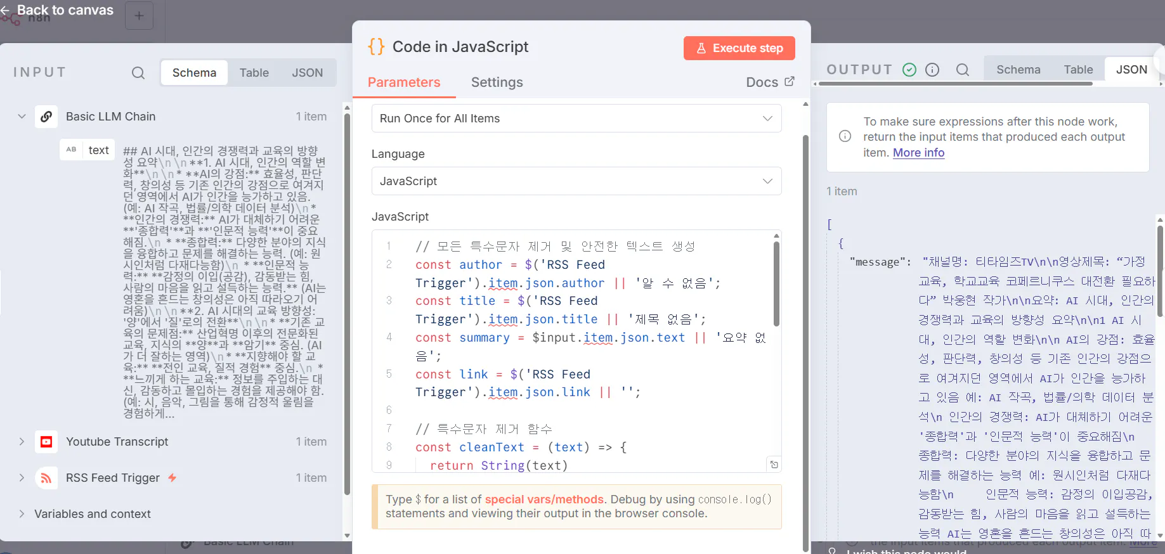Click the OUTPUT JSON vertical scrollbar
The image size is (1165, 554).
1161,271
